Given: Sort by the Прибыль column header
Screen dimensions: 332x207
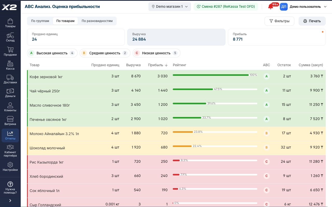Looking at the screenshot, I should click(x=158, y=65).
